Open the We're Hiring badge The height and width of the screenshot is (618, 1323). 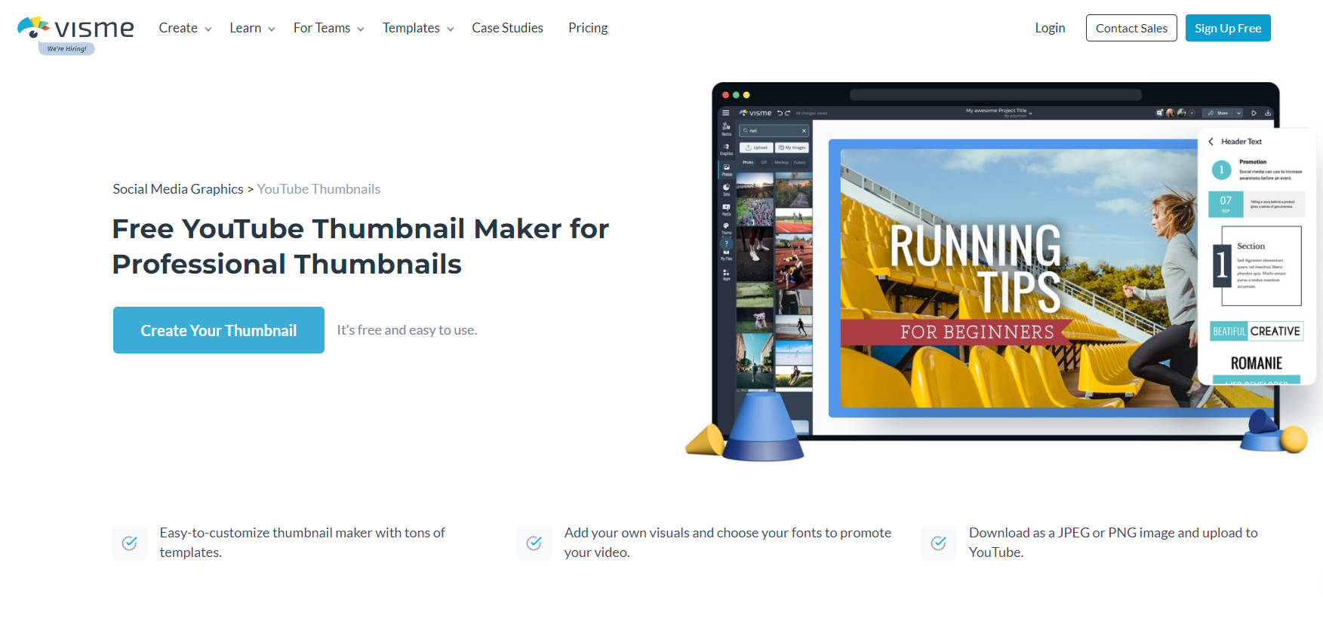pos(66,49)
